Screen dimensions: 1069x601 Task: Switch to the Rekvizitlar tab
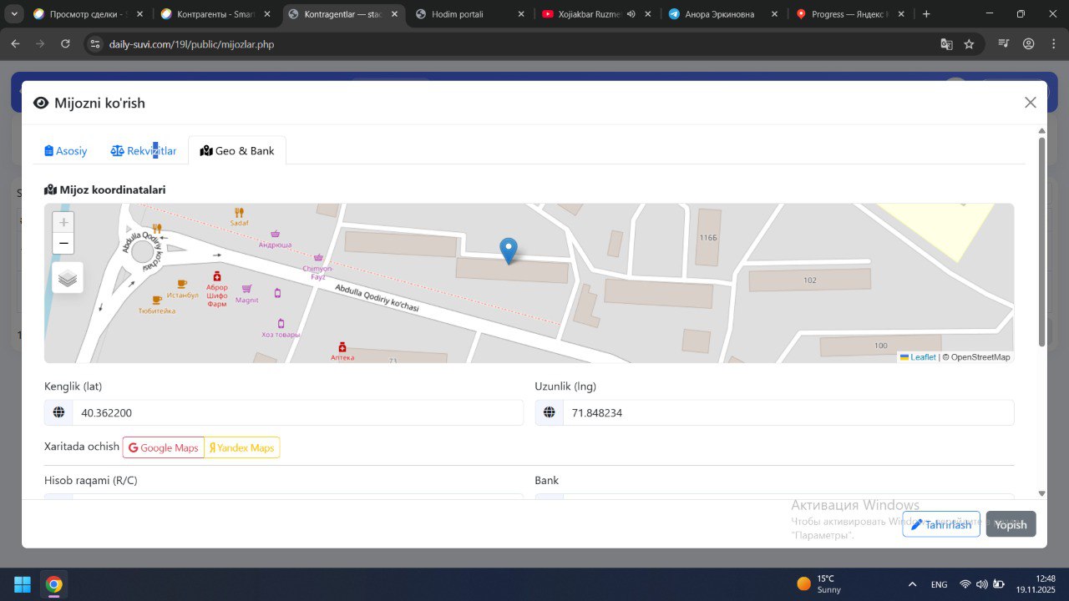point(144,151)
